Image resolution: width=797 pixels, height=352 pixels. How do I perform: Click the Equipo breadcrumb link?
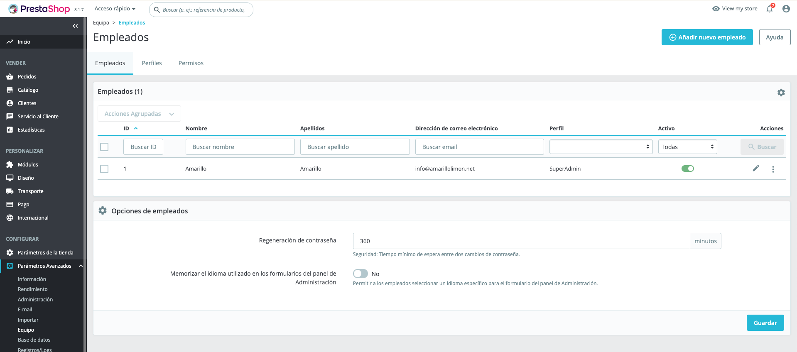[101, 23]
